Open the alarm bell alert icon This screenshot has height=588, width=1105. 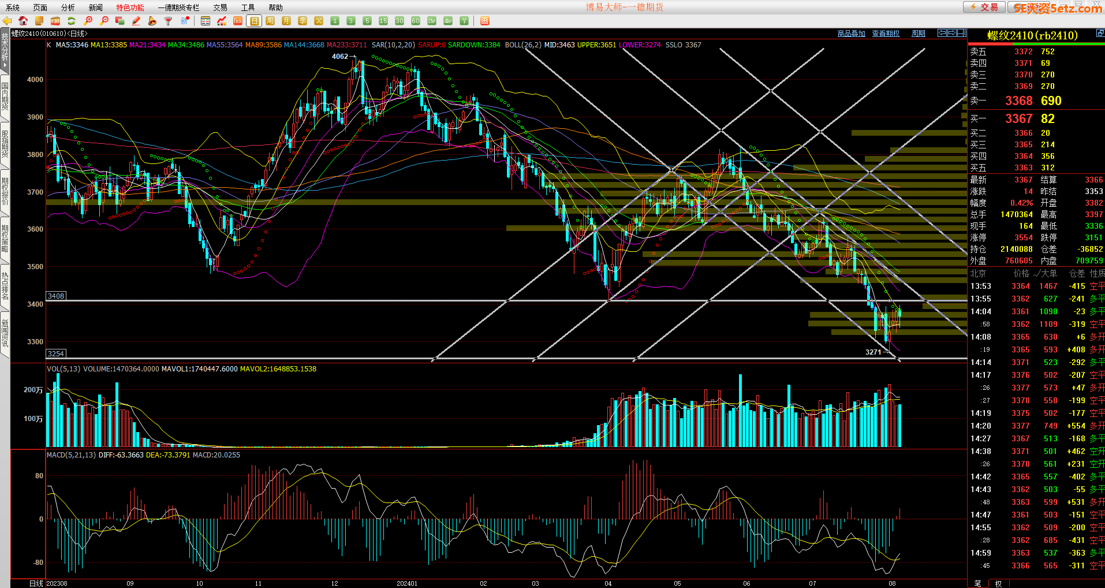pyautogui.click(x=152, y=21)
